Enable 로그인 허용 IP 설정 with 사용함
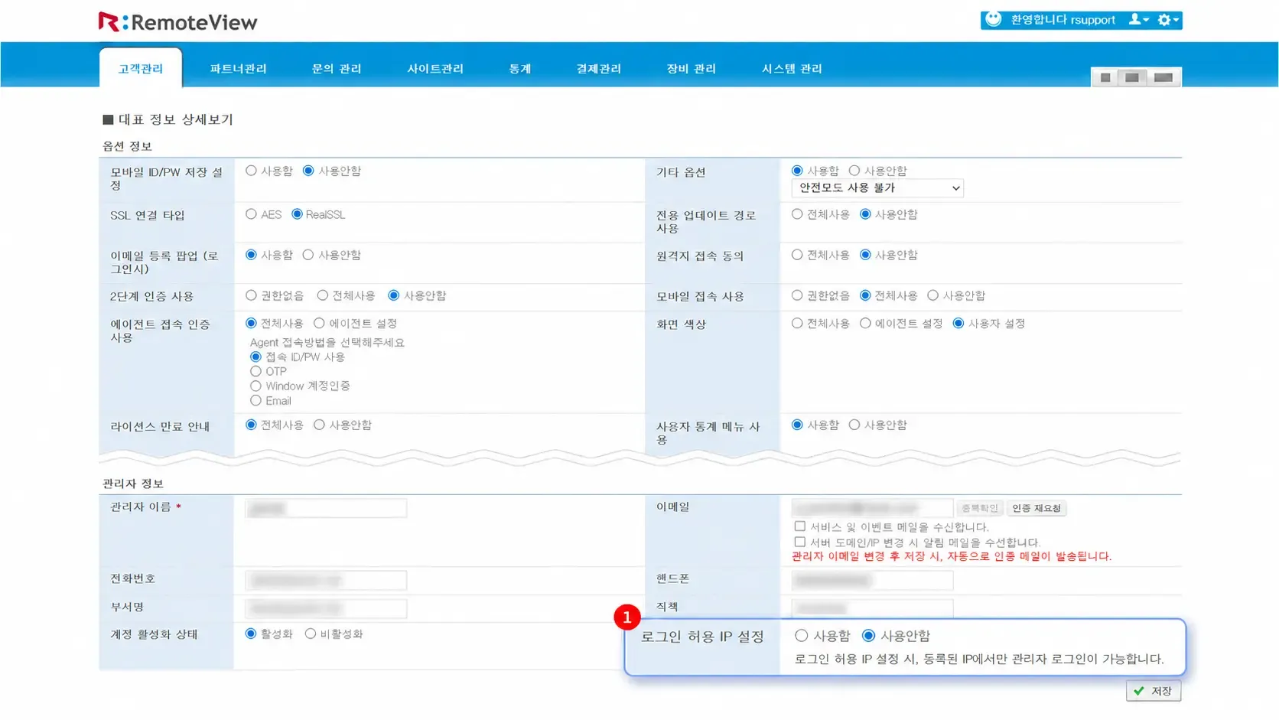Image resolution: width=1279 pixels, height=720 pixels. 802,636
